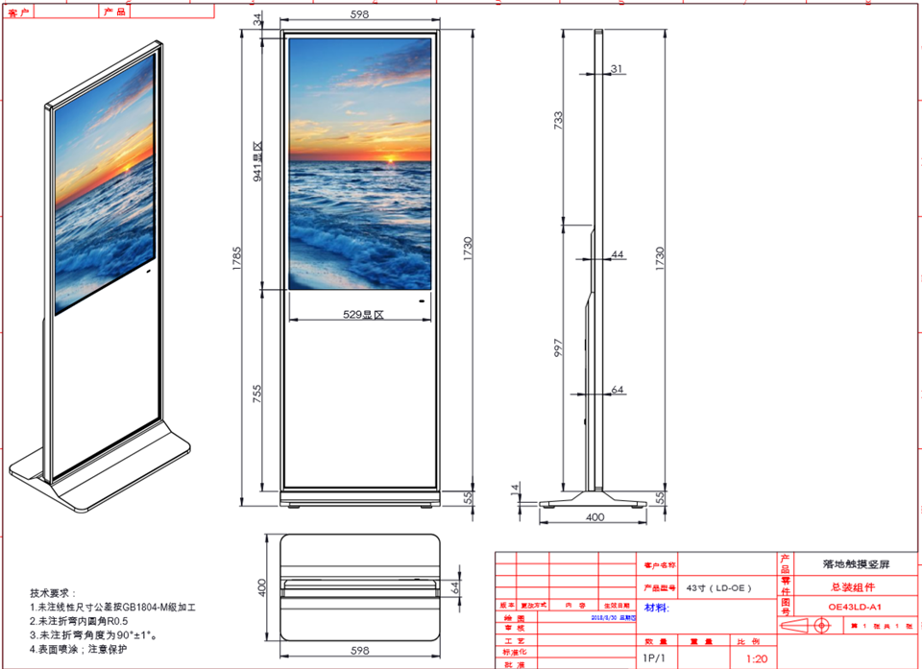Click the 材料 material field
Viewport: 922px width, 669px height.
pyautogui.click(x=657, y=608)
